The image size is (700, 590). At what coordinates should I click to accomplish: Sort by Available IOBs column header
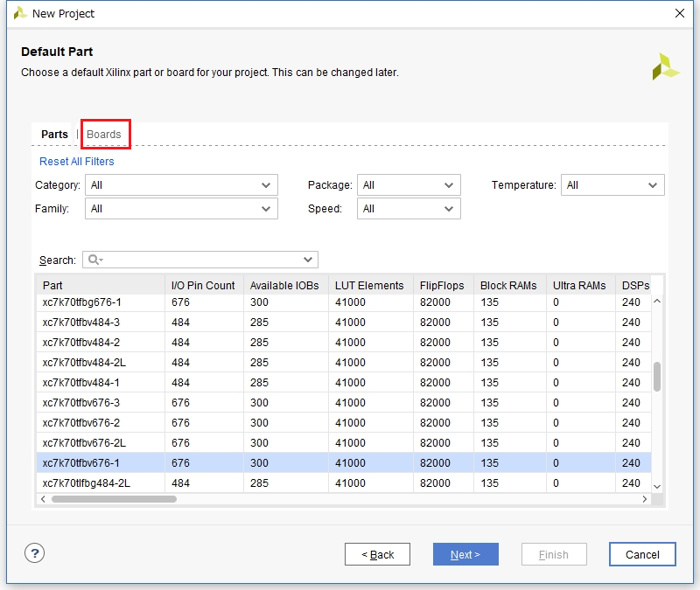tap(286, 286)
